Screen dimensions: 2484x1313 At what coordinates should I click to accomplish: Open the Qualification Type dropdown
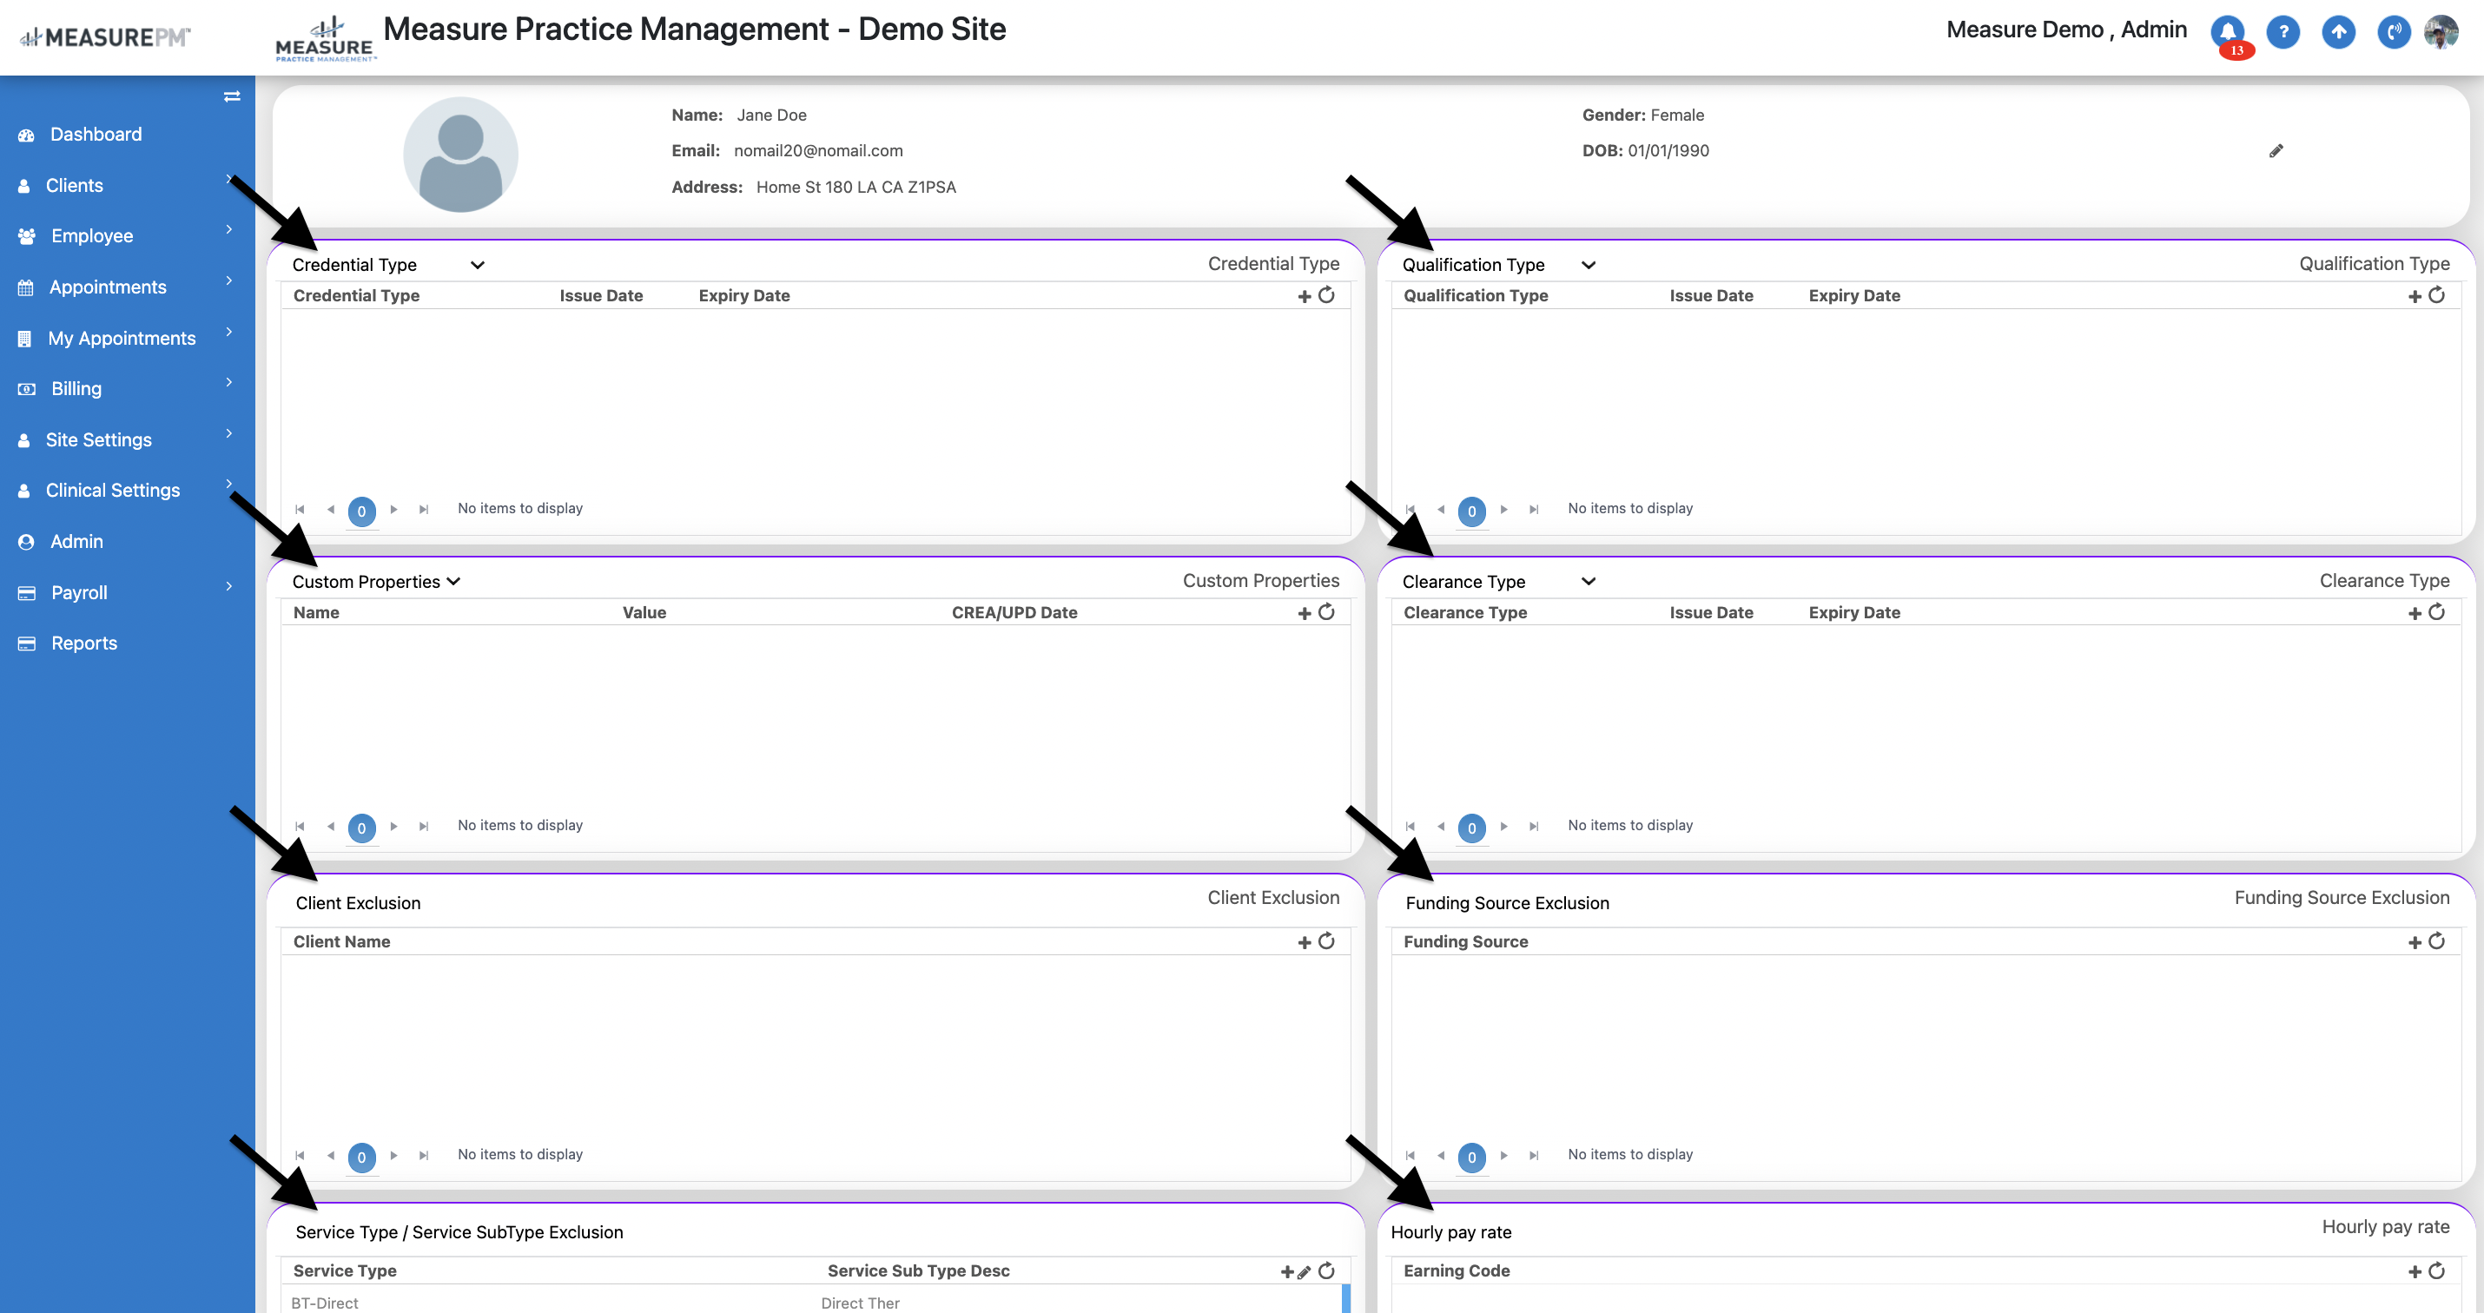click(1589, 265)
